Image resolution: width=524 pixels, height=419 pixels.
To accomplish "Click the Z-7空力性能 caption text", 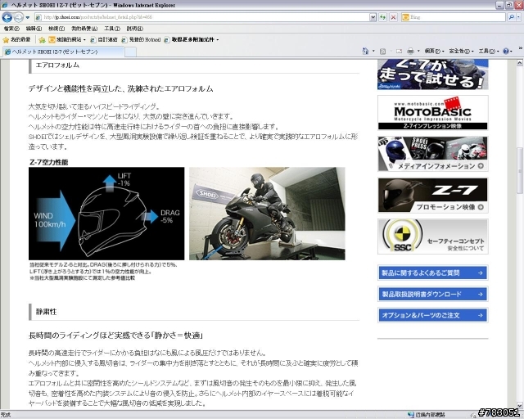I will [49, 162].
